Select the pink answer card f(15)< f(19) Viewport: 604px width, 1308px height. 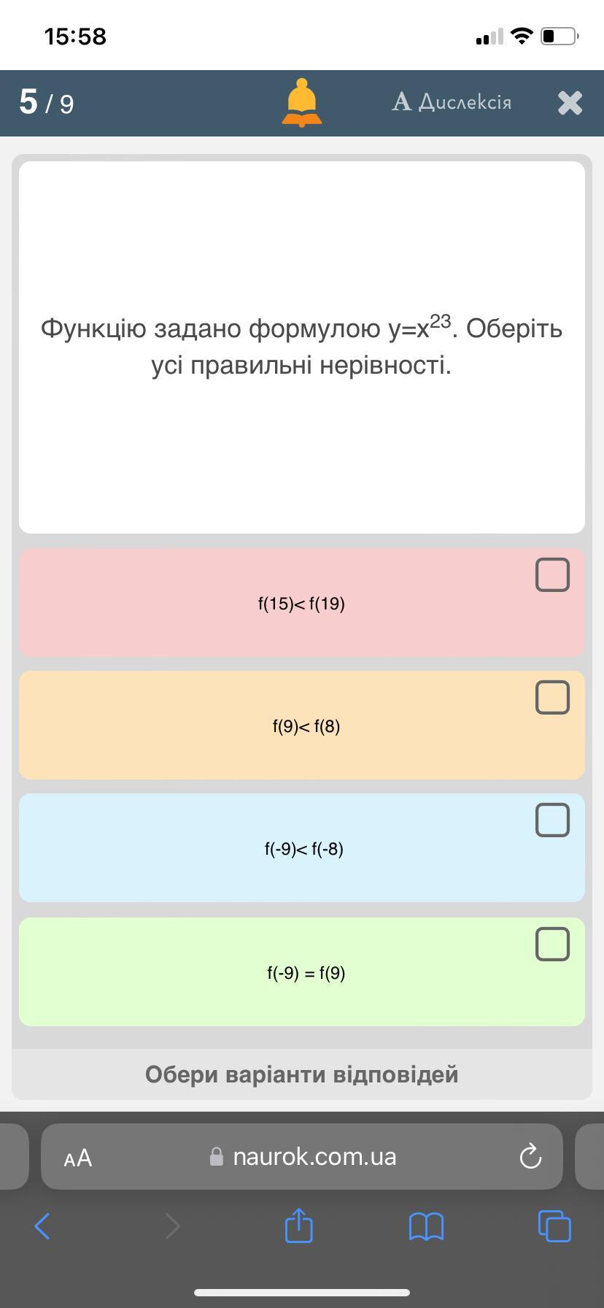[x=301, y=604]
